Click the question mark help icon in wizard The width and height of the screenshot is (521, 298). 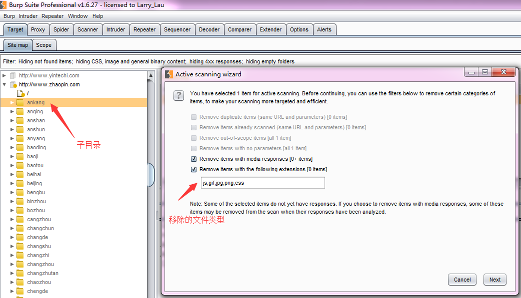click(178, 96)
